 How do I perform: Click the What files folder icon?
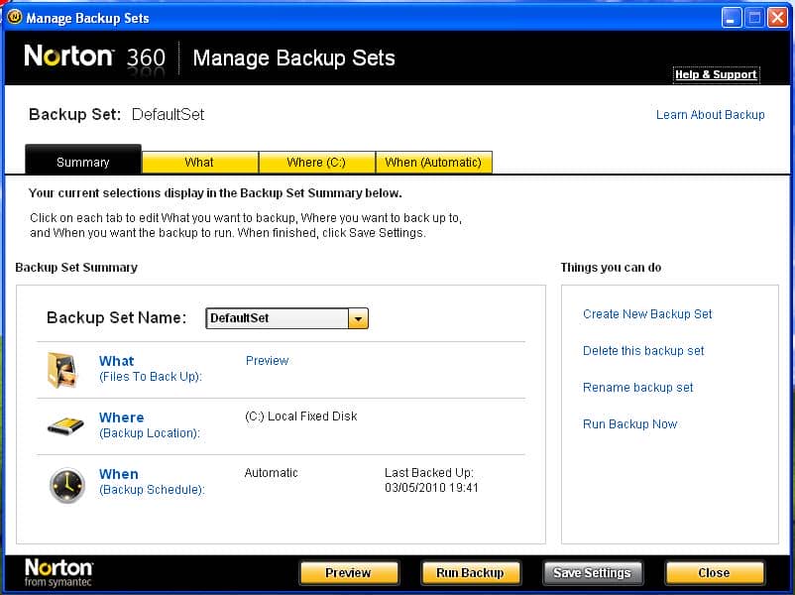coord(61,370)
